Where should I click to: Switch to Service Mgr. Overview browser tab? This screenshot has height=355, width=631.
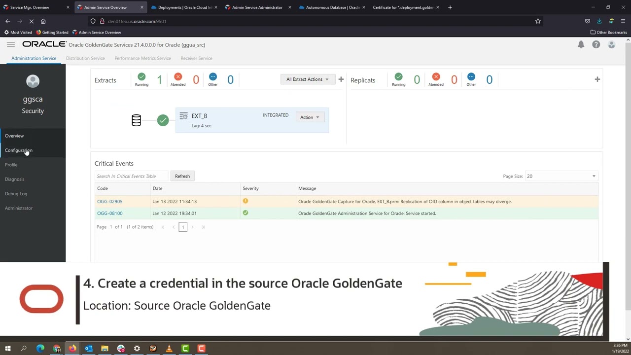(36, 7)
